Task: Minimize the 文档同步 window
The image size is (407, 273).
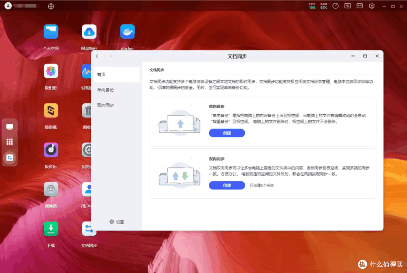Action: click(353, 56)
